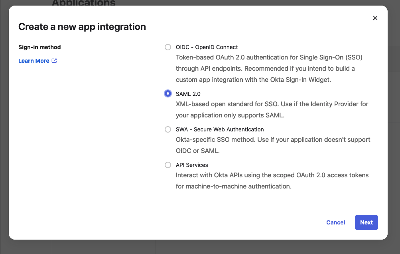Image resolution: width=400 pixels, height=254 pixels.
Task: Click the "OIDC - OpenID Connect" label text
Action: tap(207, 47)
